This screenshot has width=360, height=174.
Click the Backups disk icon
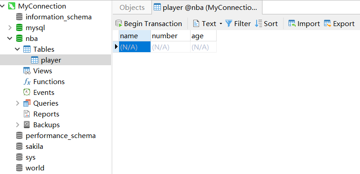[x=27, y=125]
